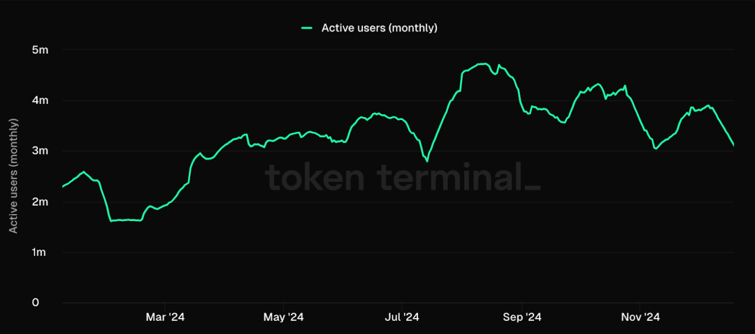Select the line's right end in December

tap(733, 145)
